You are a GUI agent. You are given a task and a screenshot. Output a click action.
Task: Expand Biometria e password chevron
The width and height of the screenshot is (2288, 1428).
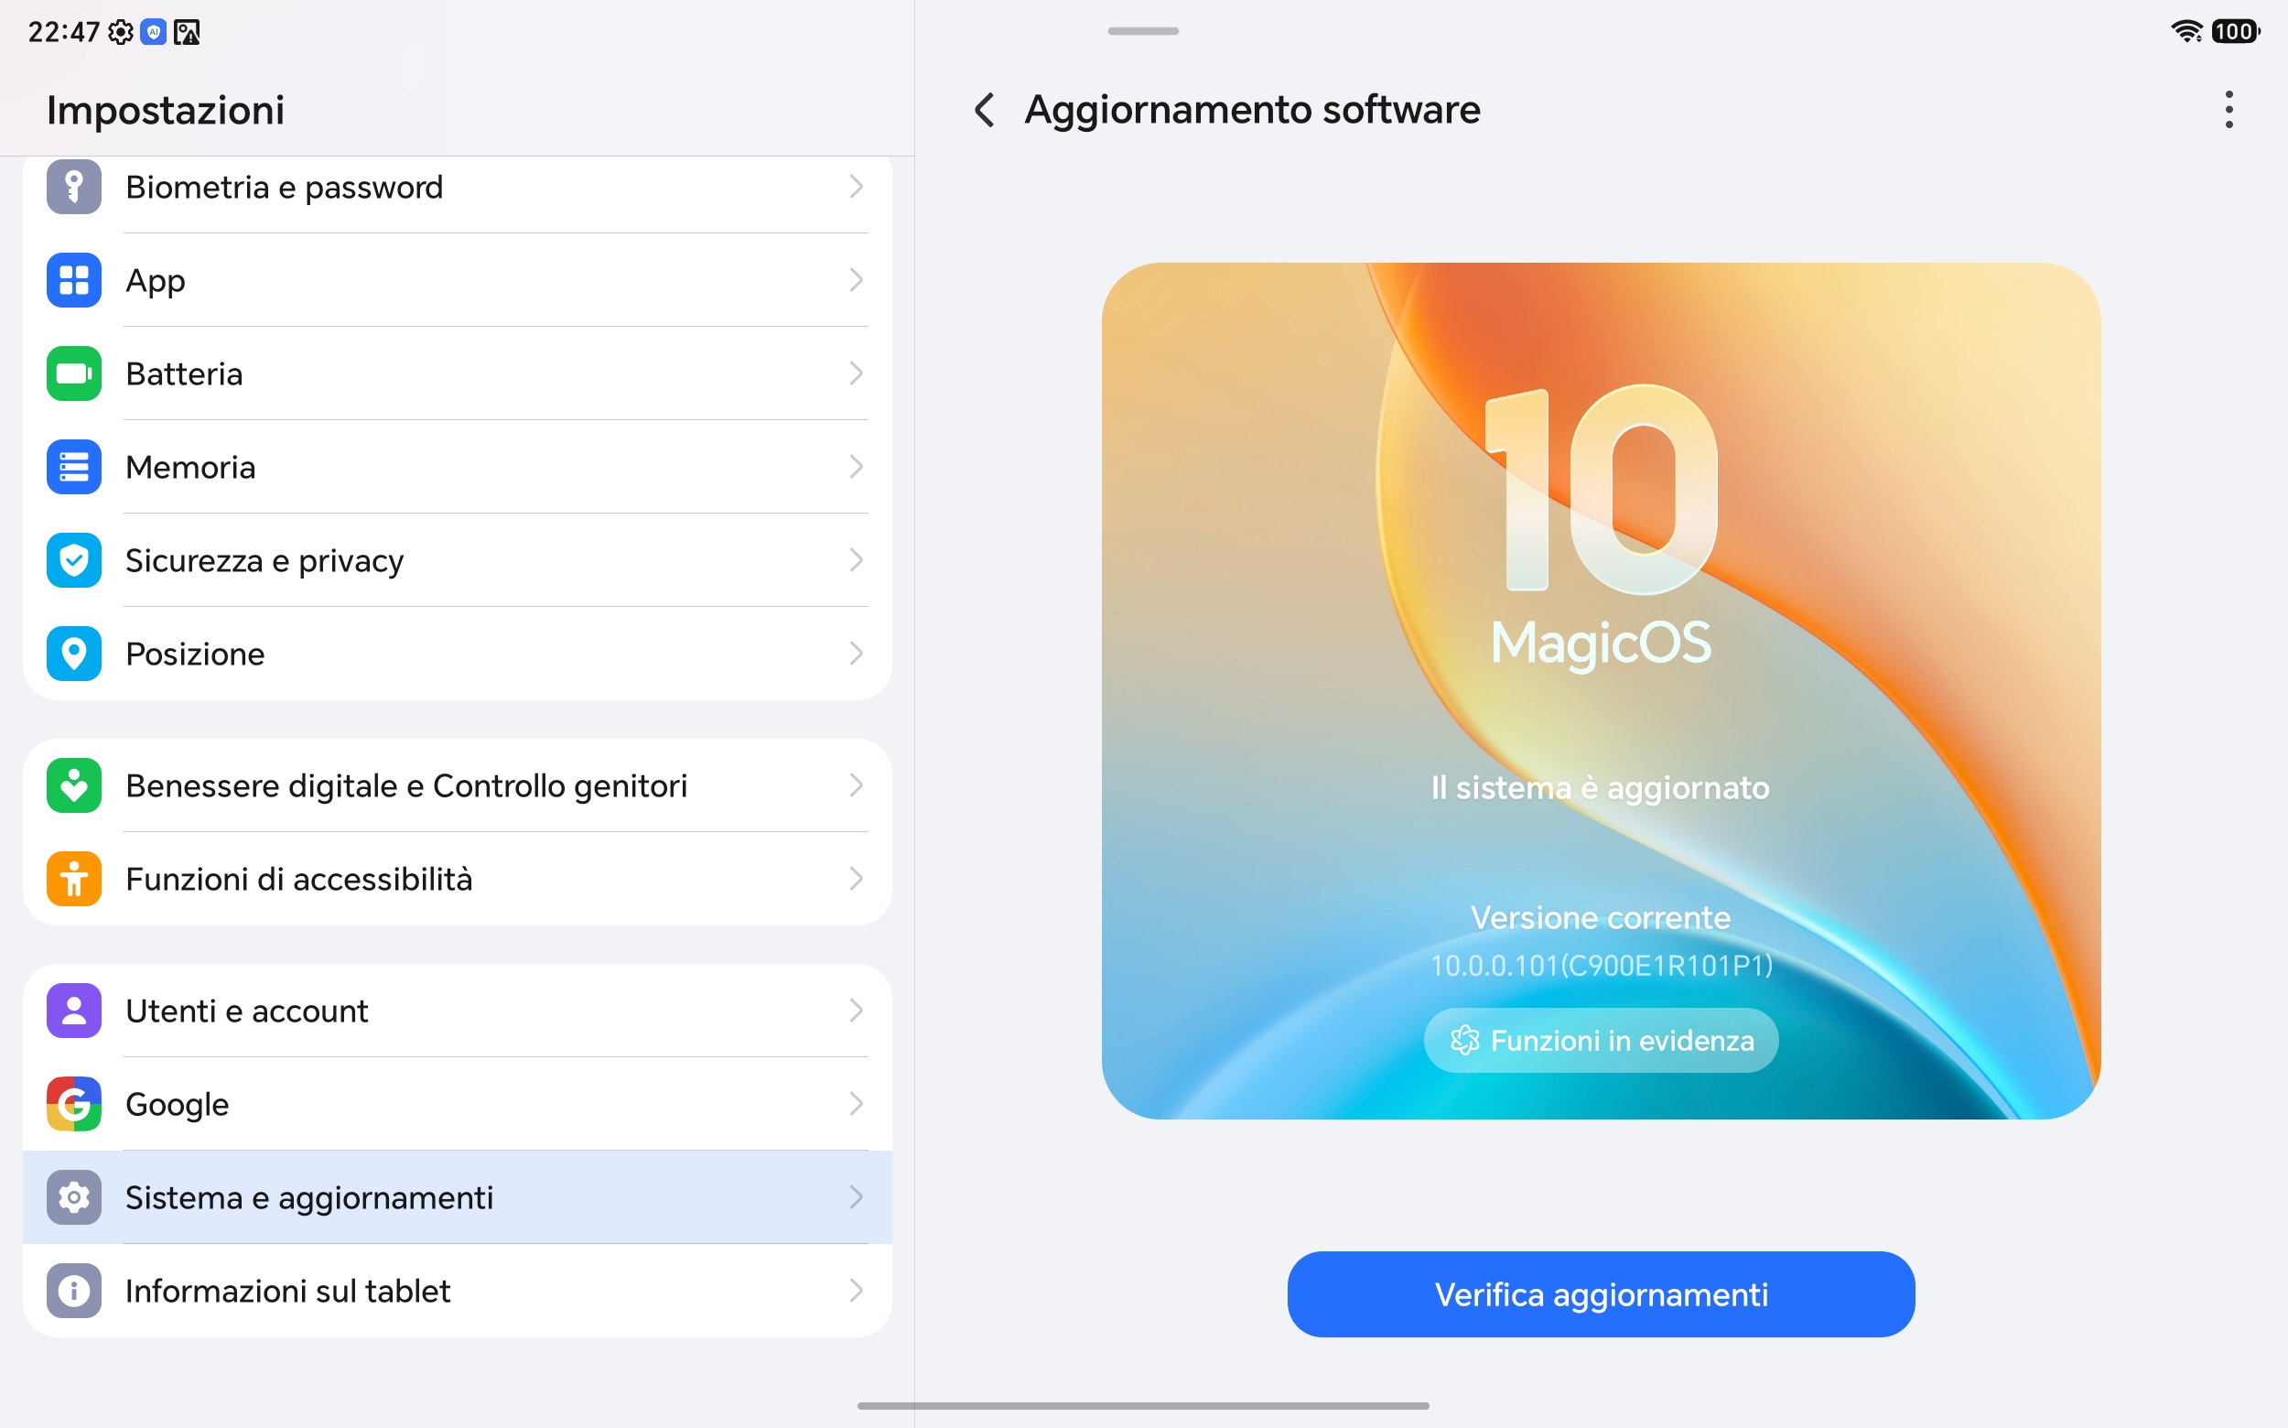(x=856, y=187)
